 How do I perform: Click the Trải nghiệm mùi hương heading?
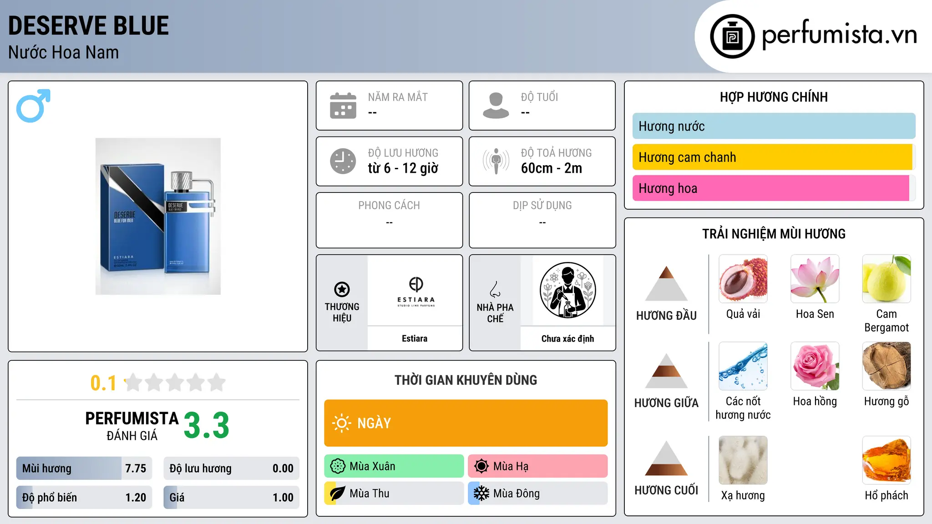tap(774, 234)
